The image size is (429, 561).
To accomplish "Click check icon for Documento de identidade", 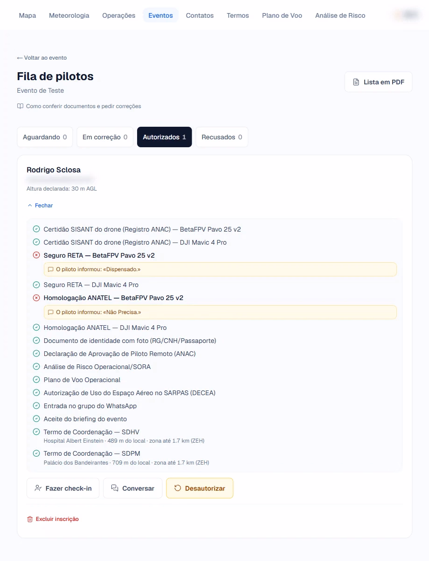I will click(x=36, y=341).
